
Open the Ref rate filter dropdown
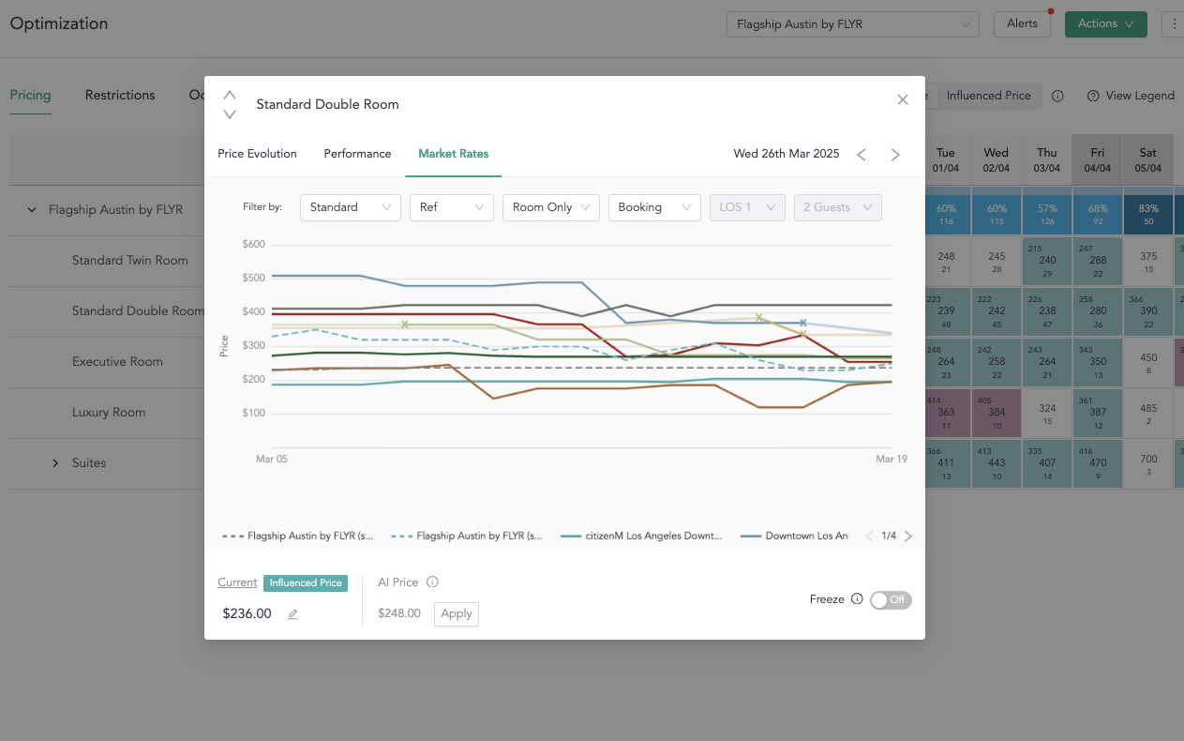click(x=451, y=207)
